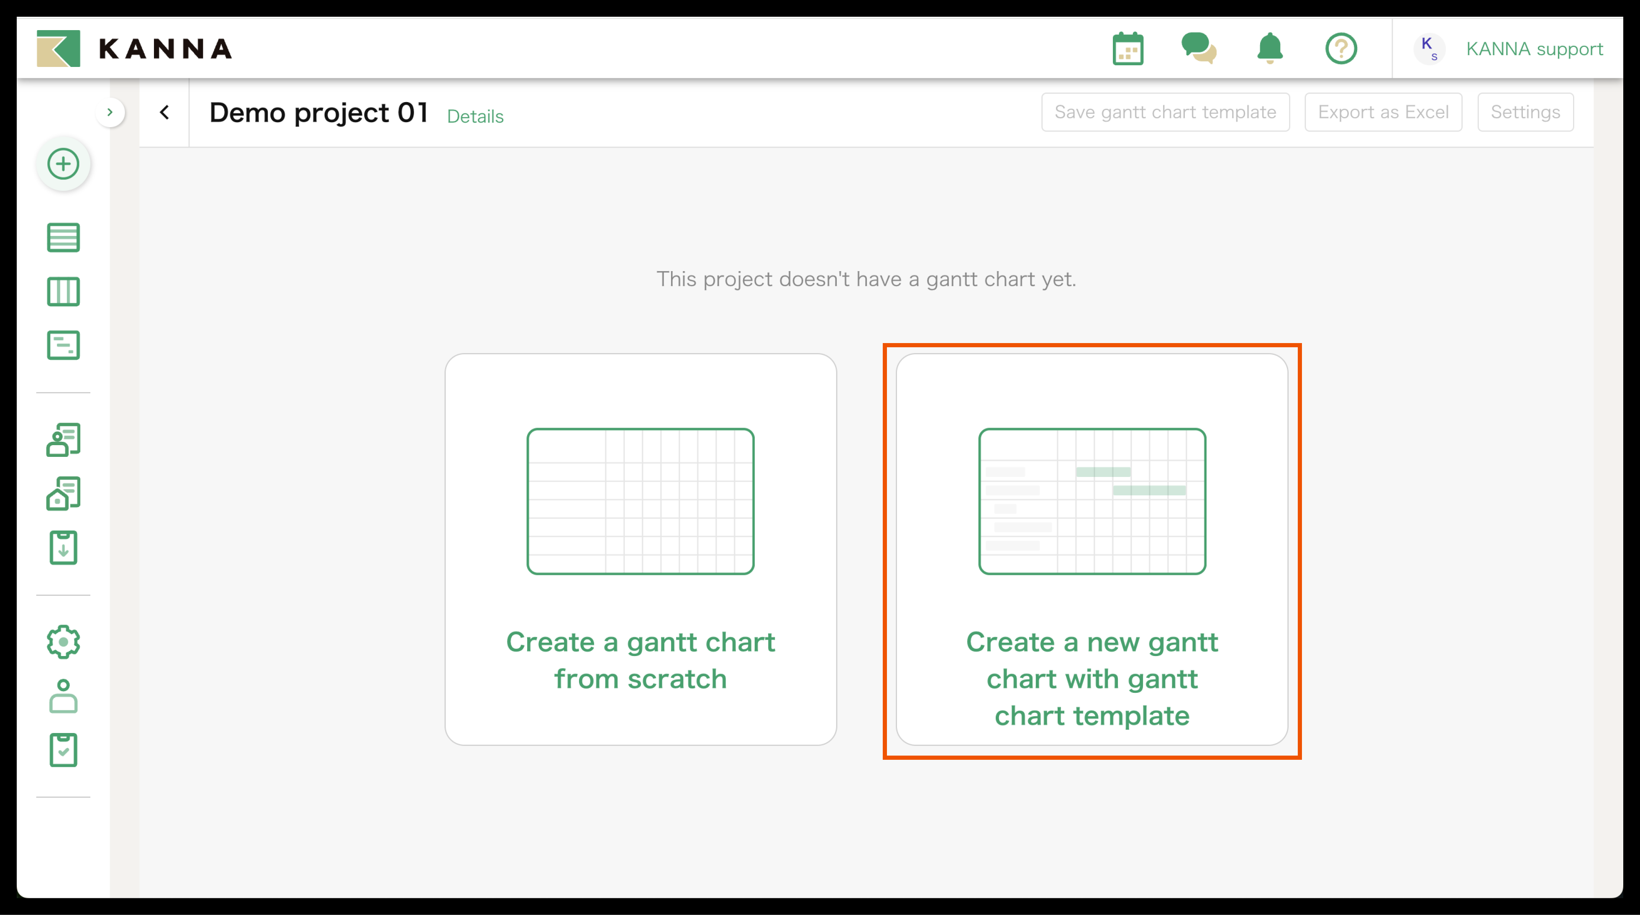Open the clipboard checkmark sidebar icon

click(x=63, y=750)
